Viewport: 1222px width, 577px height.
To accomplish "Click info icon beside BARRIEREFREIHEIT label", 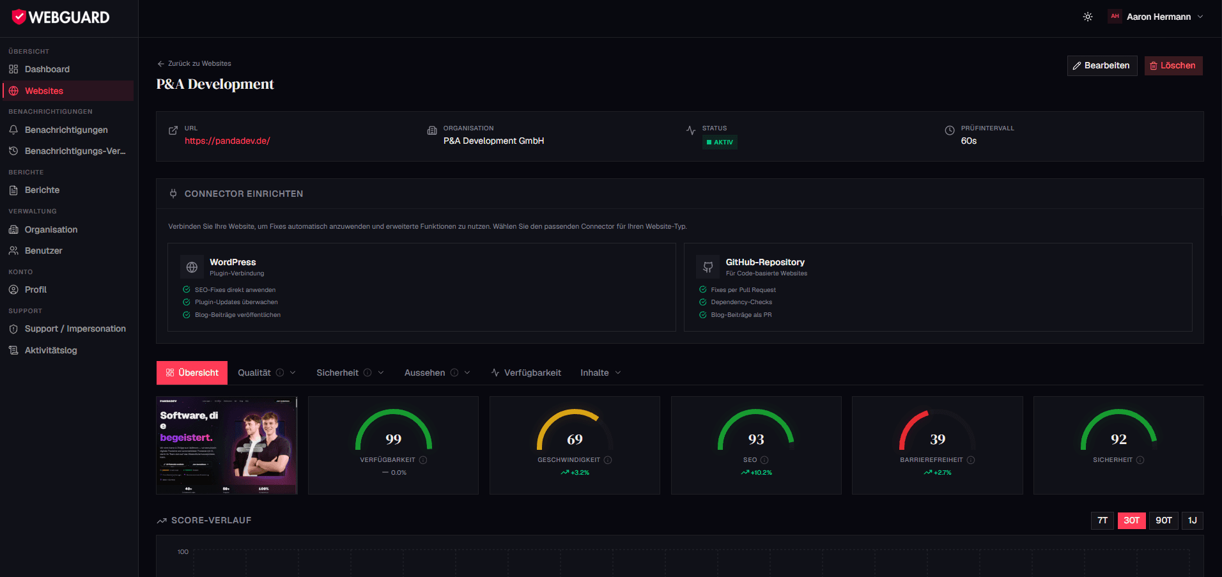I will [x=971, y=460].
